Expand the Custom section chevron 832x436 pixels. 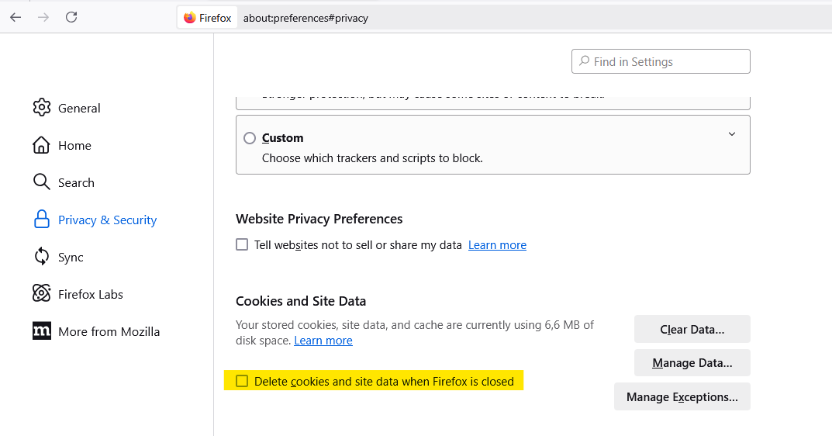coord(731,134)
